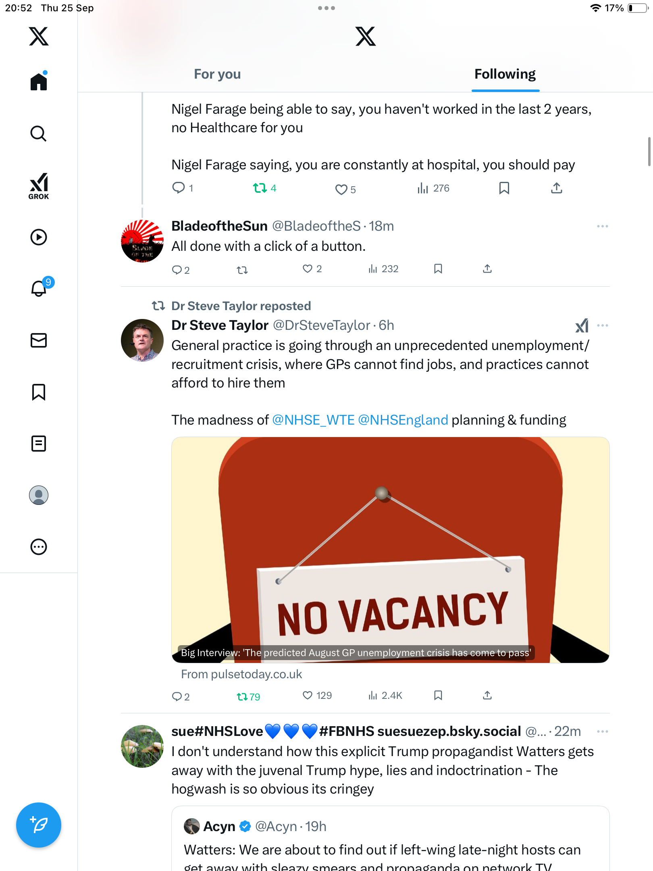This screenshot has width=653, height=871.
Task: Open the Video tab icon in sidebar
Action: tap(39, 237)
